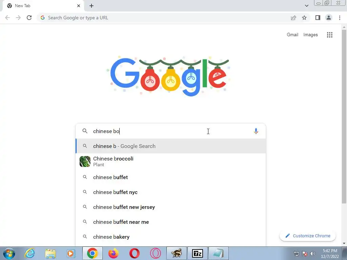
Task: Click the share page icon in address bar
Action: coord(293,18)
